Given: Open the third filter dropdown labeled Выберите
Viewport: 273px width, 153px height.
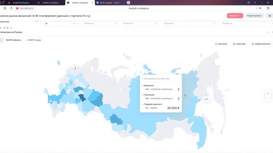Looking at the screenshot, I should click(139, 23).
